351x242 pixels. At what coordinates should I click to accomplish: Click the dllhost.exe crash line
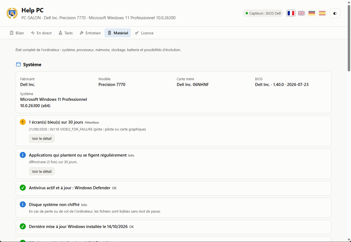pos(53,162)
